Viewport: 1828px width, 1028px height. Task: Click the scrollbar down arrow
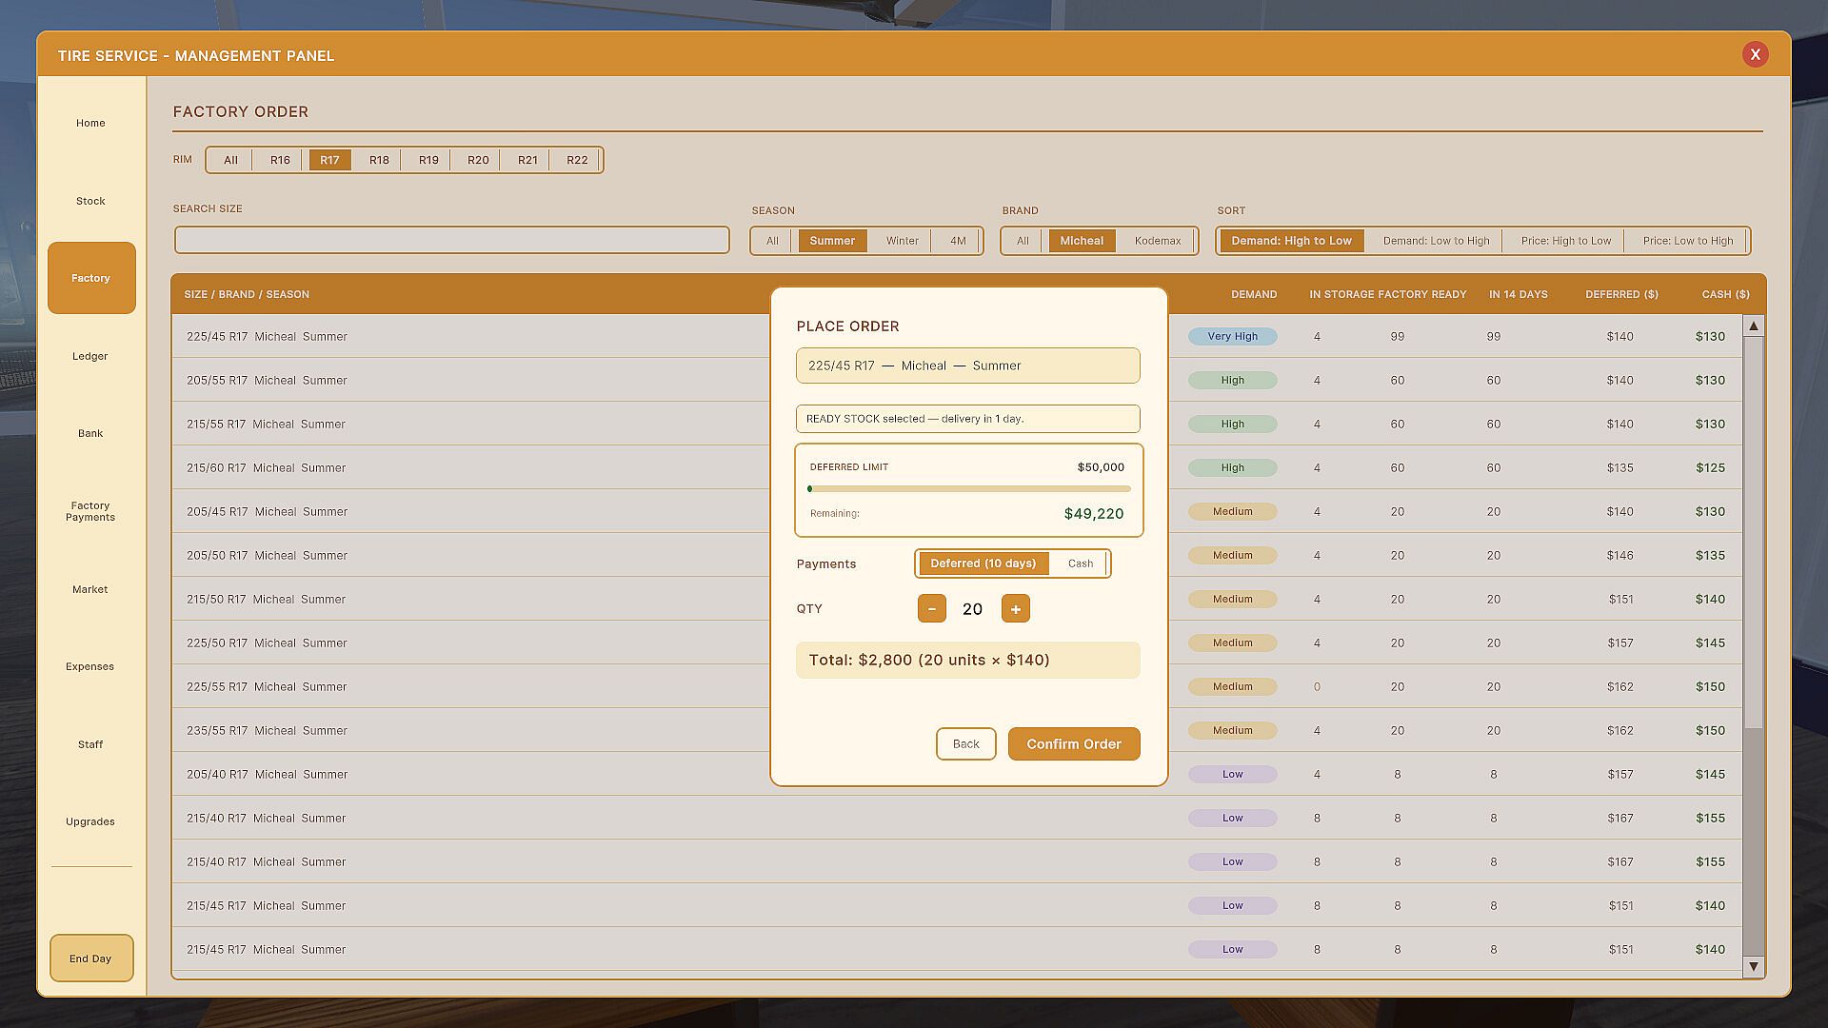[1754, 966]
